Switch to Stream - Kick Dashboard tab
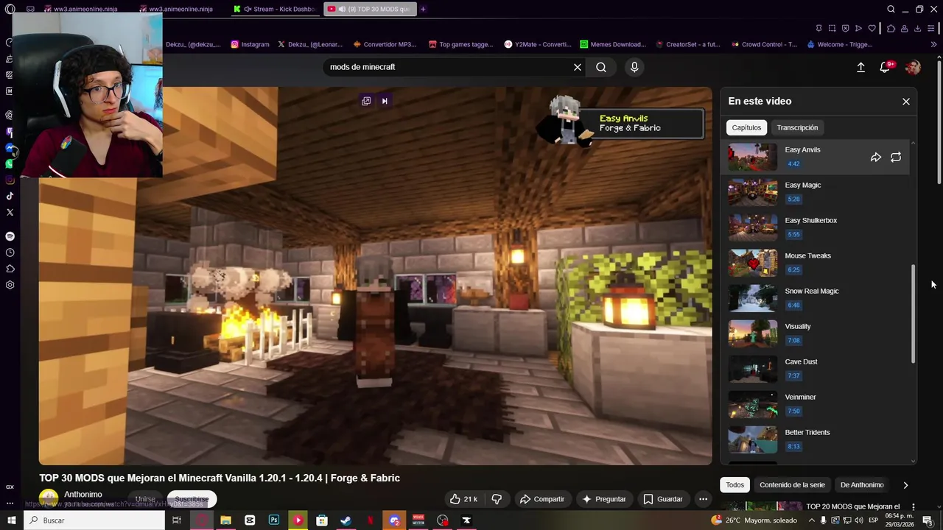943x530 pixels. (x=276, y=9)
